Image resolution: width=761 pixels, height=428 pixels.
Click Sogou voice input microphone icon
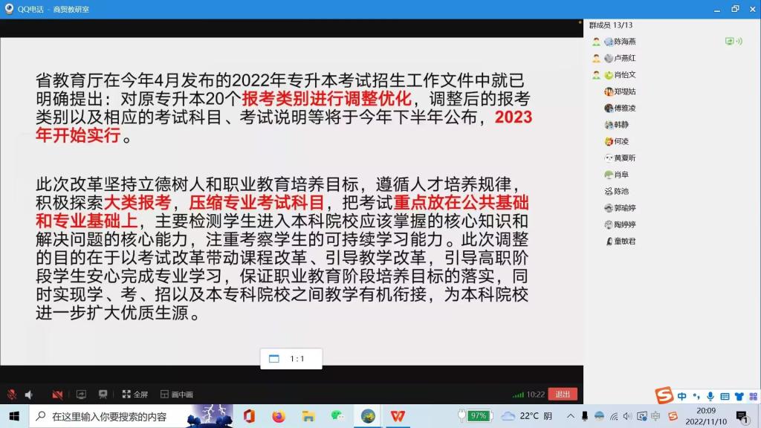tap(710, 396)
